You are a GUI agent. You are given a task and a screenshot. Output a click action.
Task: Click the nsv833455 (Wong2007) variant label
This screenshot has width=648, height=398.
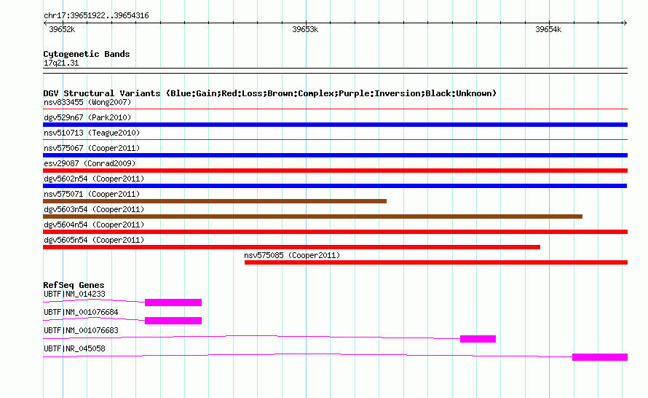point(87,102)
